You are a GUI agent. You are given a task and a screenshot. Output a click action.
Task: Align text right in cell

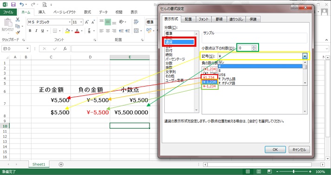114,31
